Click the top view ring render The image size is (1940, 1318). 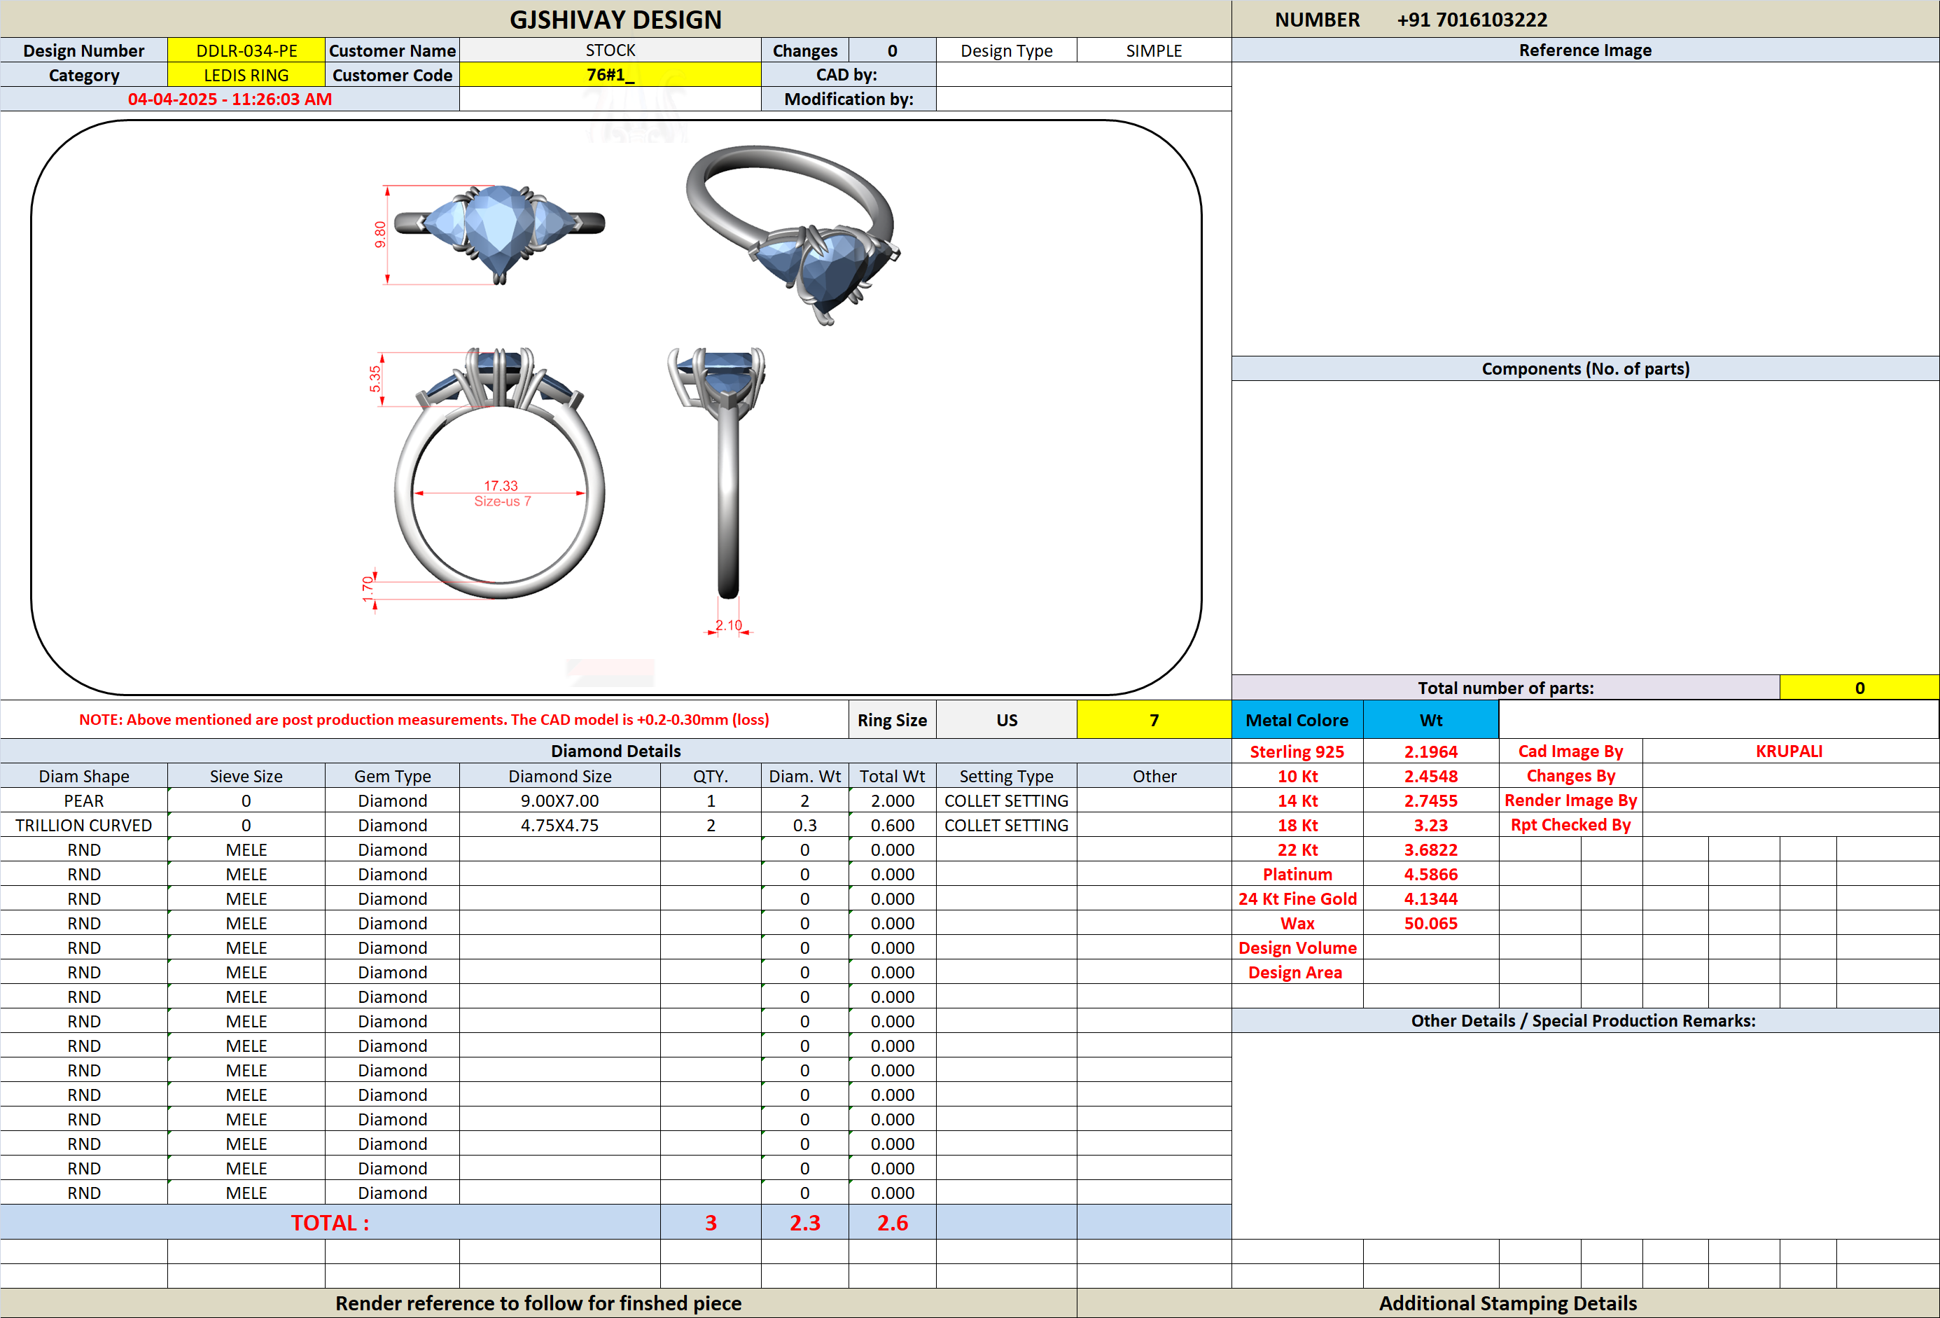(x=499, y=234)
